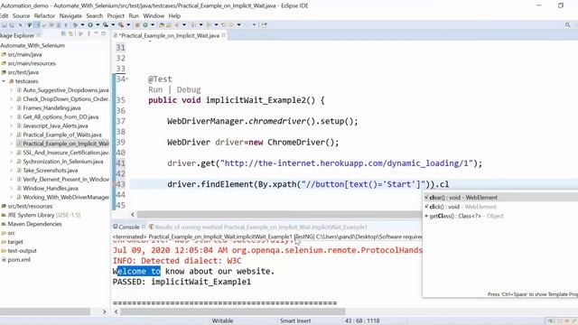Click Collapse All in Package Explorer
The image size is (578, 325).
[63, 34]
